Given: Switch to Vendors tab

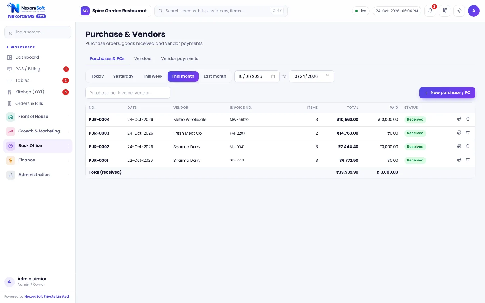Looking at the screenshot, I should (143, 59).
